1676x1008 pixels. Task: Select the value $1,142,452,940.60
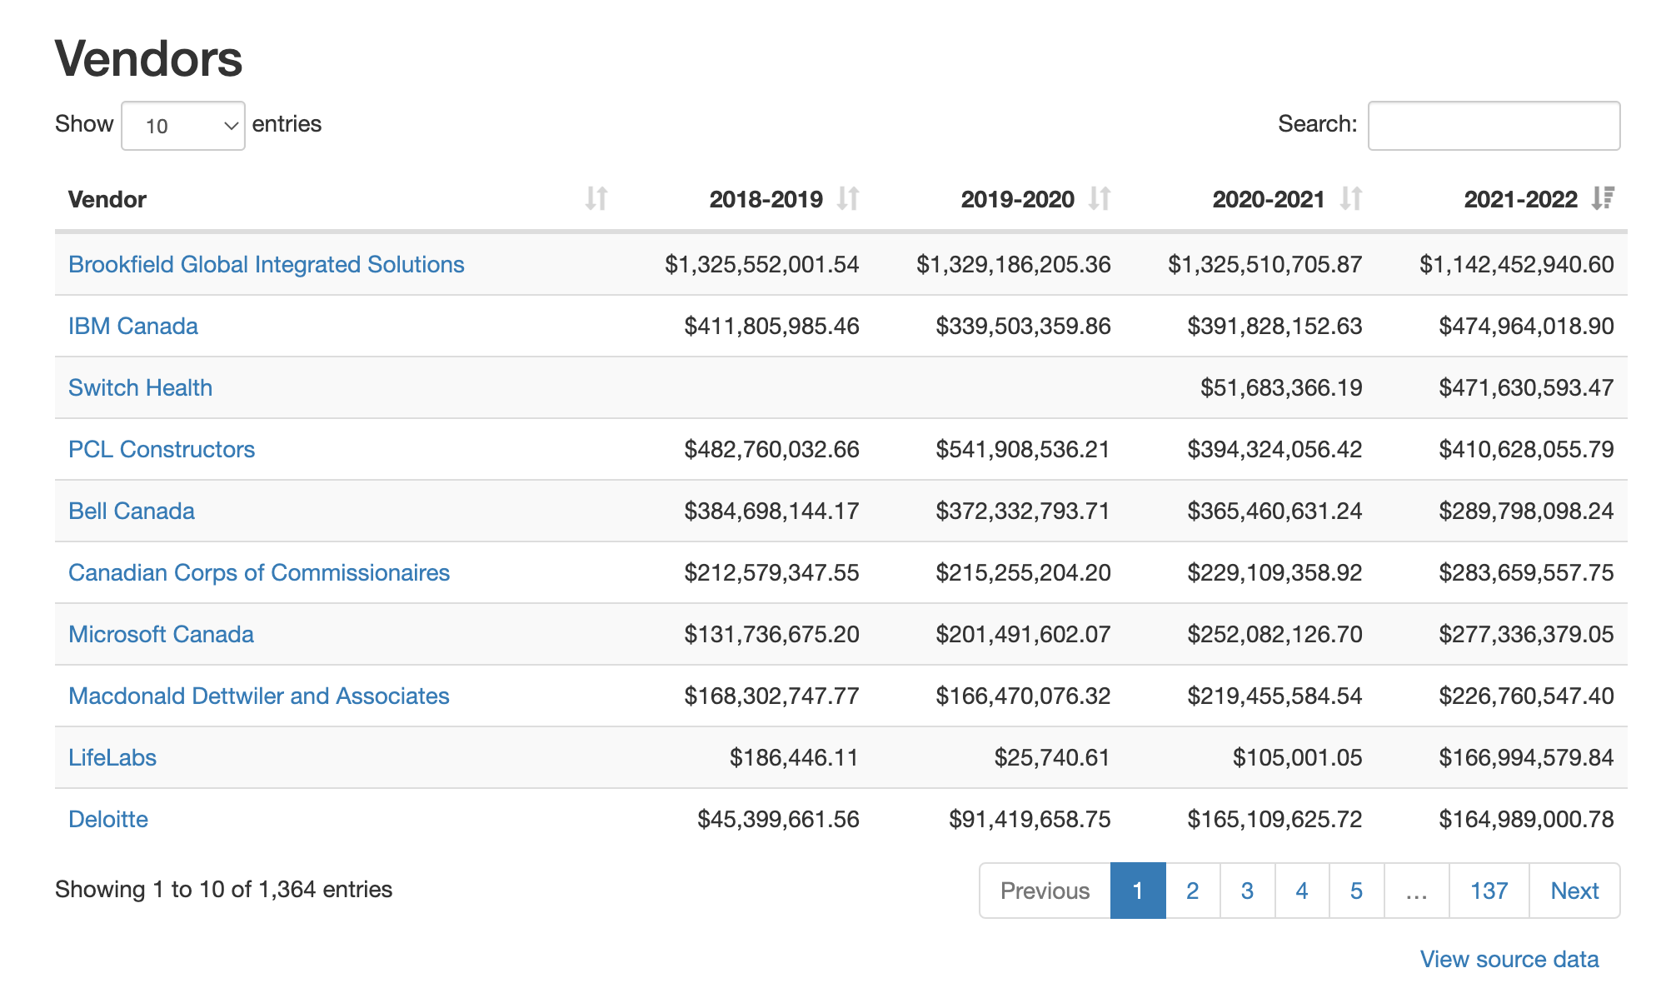1517,264
